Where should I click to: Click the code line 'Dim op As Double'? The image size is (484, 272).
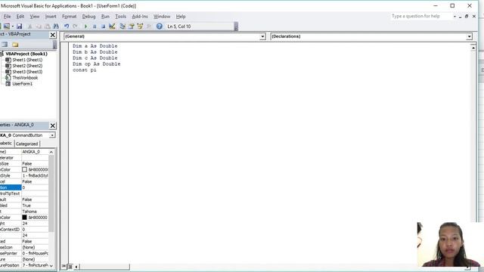pyautogui.click(x=96, y=64)
